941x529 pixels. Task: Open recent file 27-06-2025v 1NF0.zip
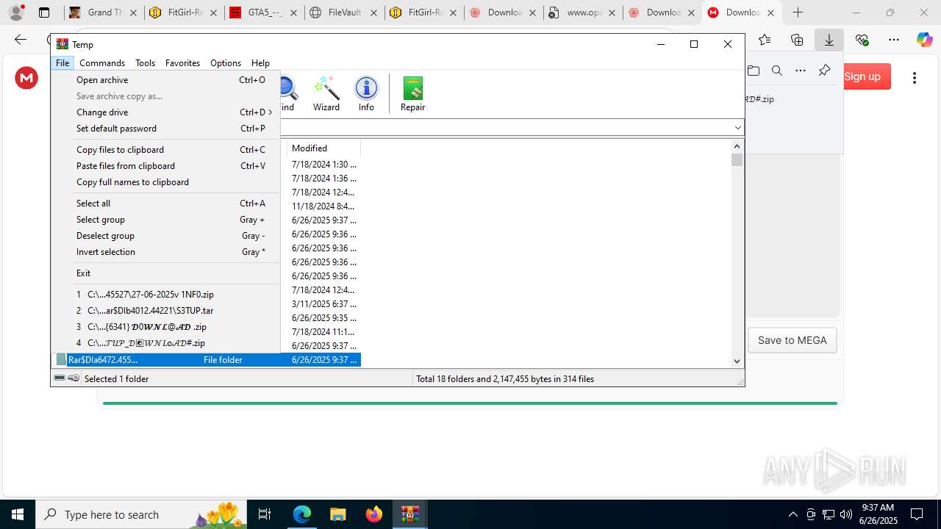point(165,295)
